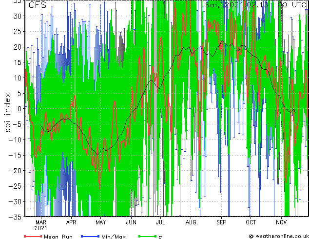Select APR on the time axis

coord(71,222)
